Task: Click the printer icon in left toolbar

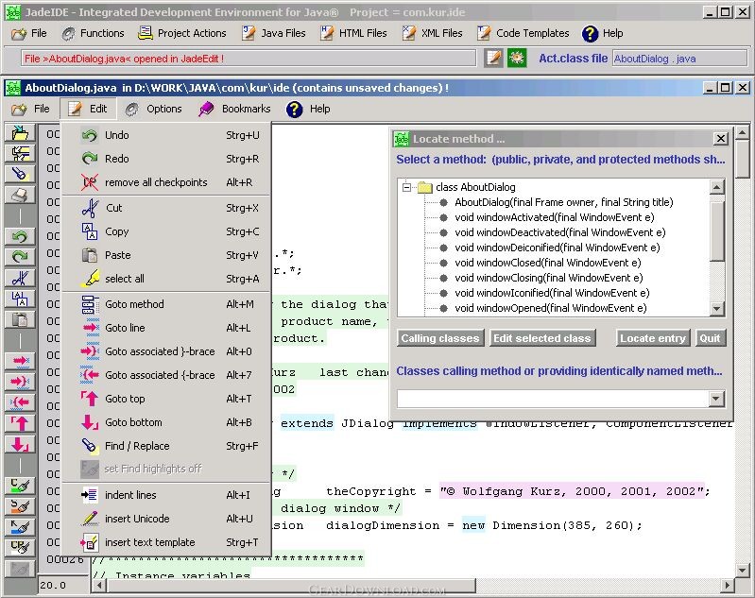Action: coord(20,195)
